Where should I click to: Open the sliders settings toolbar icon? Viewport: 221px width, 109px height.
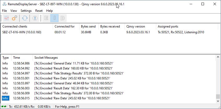[7, 18]
